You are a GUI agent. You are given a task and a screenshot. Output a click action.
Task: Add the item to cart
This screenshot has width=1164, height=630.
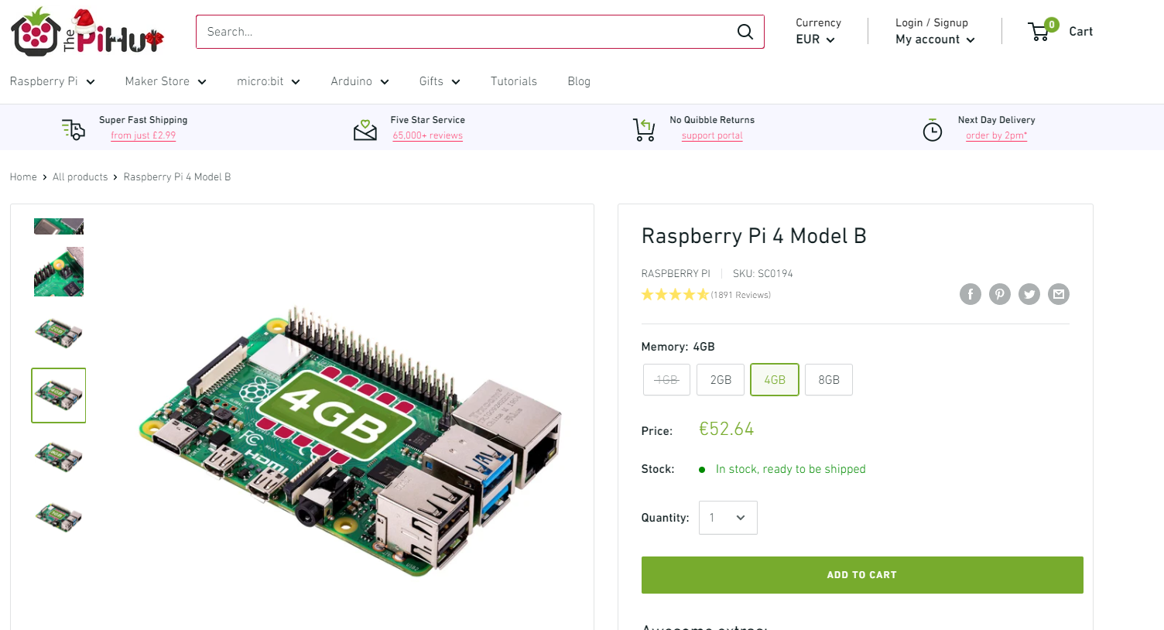(x=862, y=575)
